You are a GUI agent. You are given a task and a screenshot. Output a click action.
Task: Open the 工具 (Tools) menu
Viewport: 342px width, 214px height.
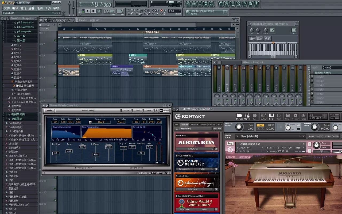pos(48,8)
